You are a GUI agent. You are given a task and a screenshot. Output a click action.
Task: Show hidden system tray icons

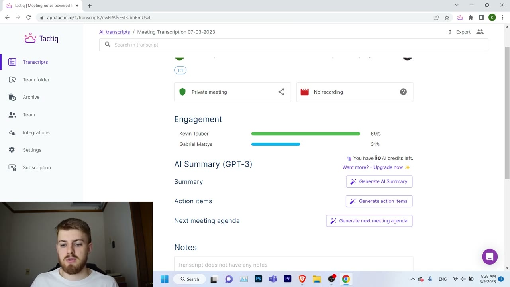[x=413, y=279]
